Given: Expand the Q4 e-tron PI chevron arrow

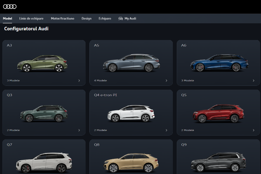Looking at the screenshot, I should (166, 130).
